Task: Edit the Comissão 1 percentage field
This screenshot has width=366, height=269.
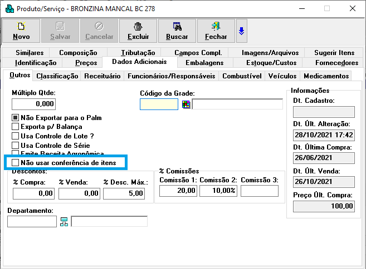Action: pos(178,191)
